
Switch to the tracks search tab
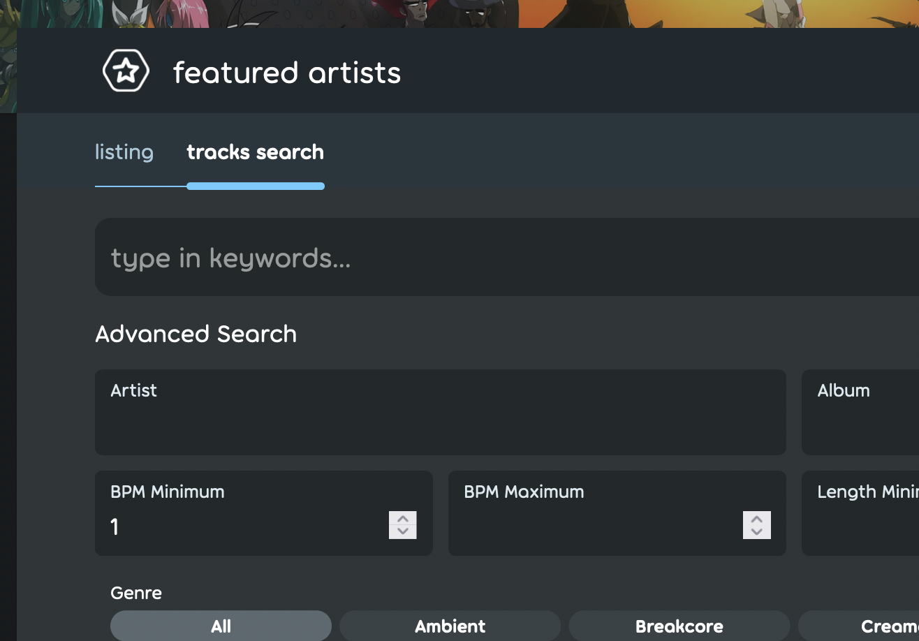click(255, 152)
